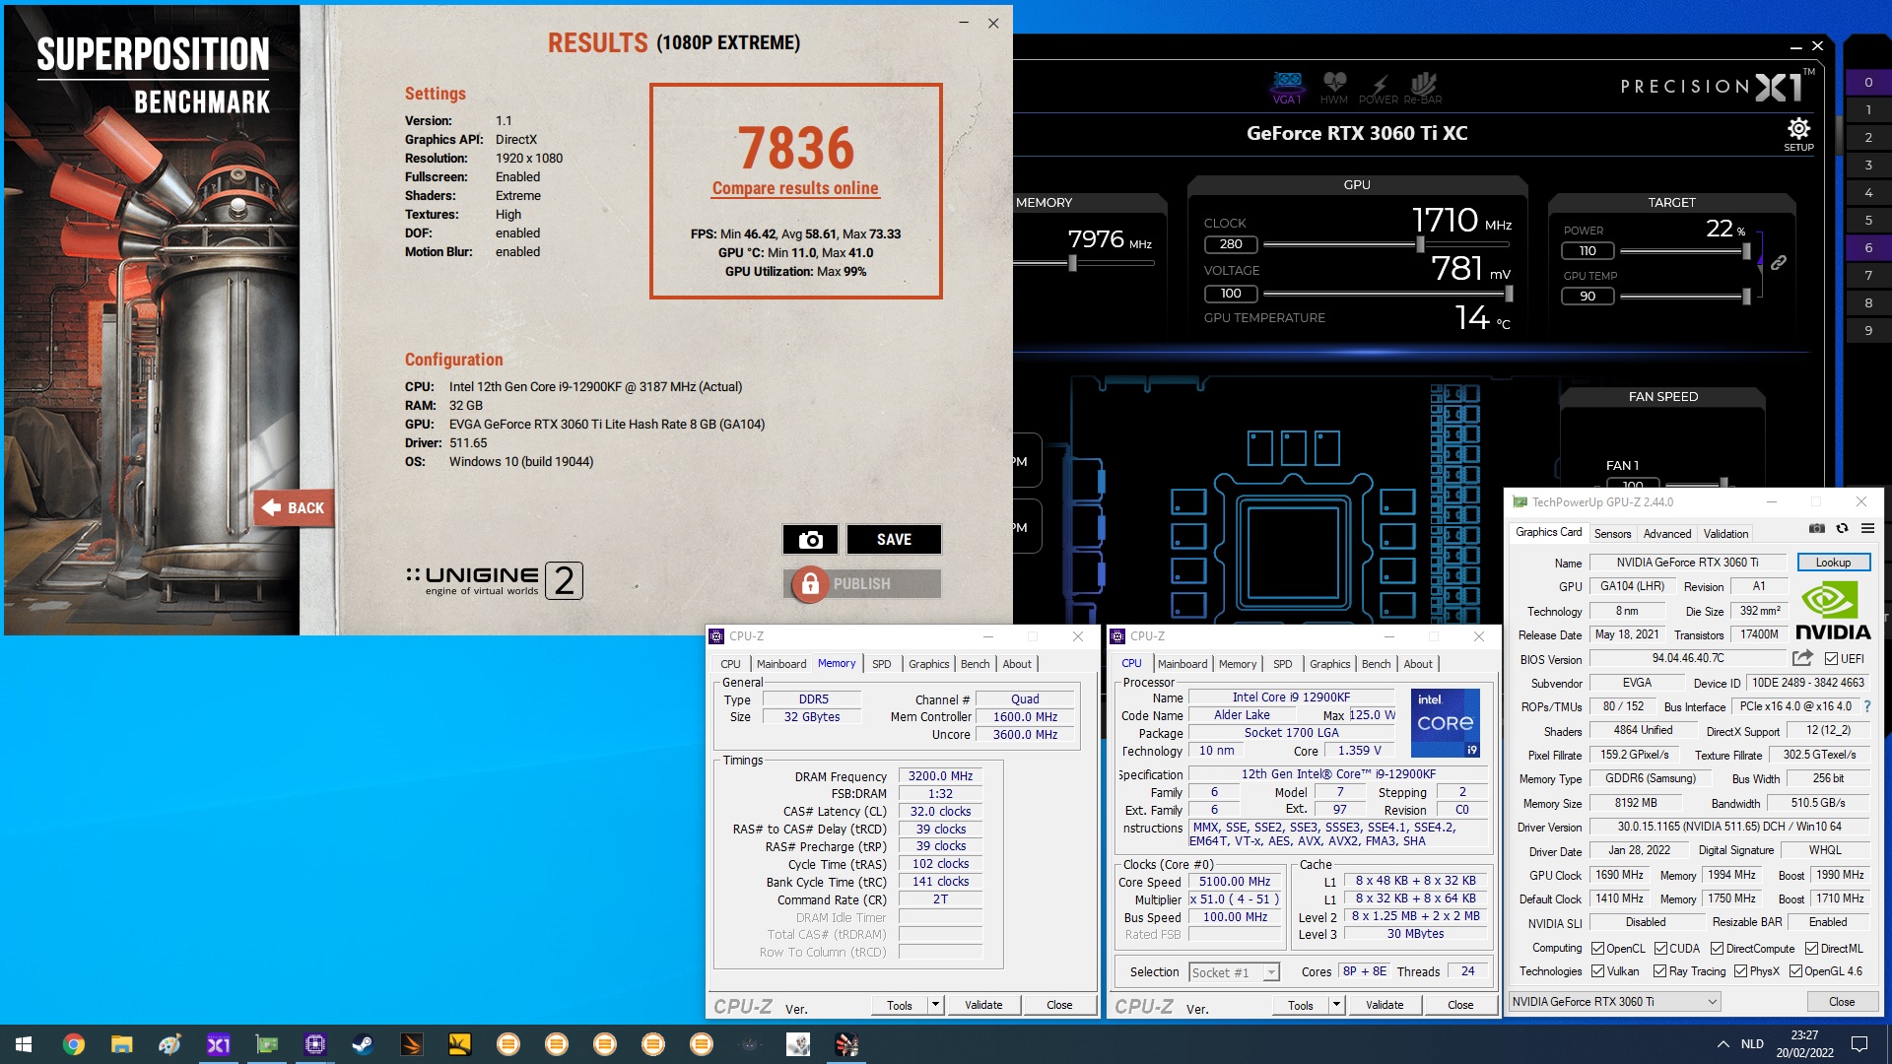
Task: Select profile 6 in Precision X1
Action: coord(1868,247)
